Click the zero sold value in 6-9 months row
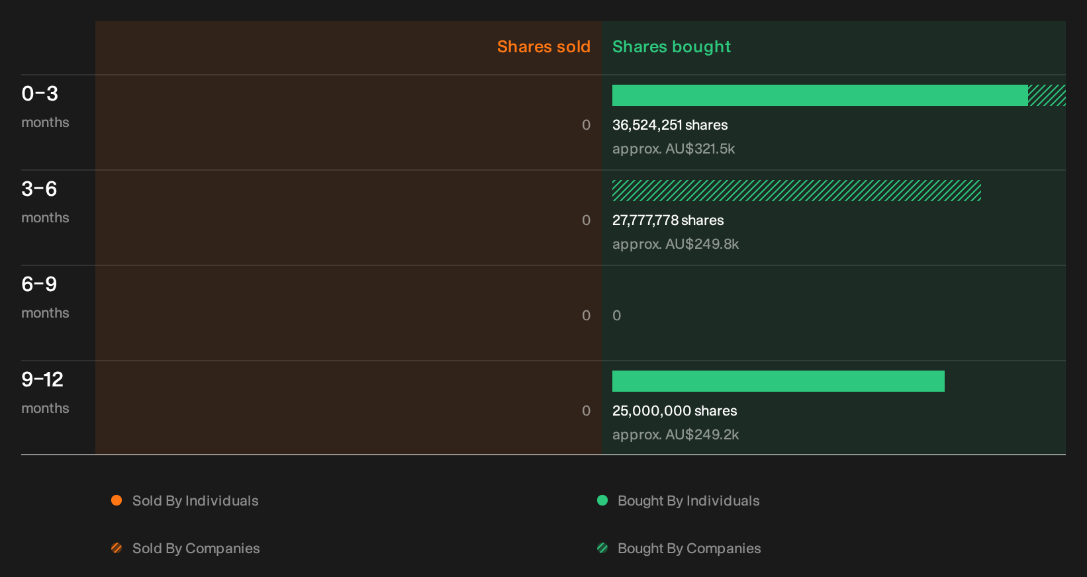The height and width of the screenshot is (577, 1087). [586, 316]
